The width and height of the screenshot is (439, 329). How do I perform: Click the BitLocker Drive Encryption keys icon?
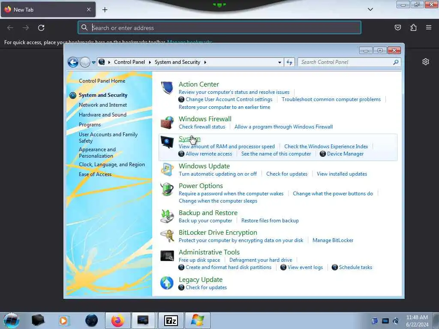(167, 236)
